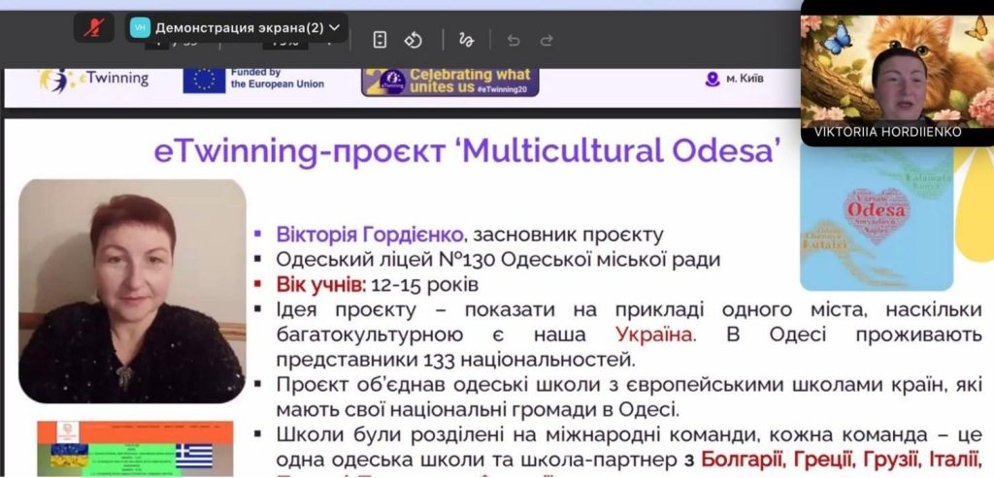Click the website screenshot with Greek flag

(135, 449)
